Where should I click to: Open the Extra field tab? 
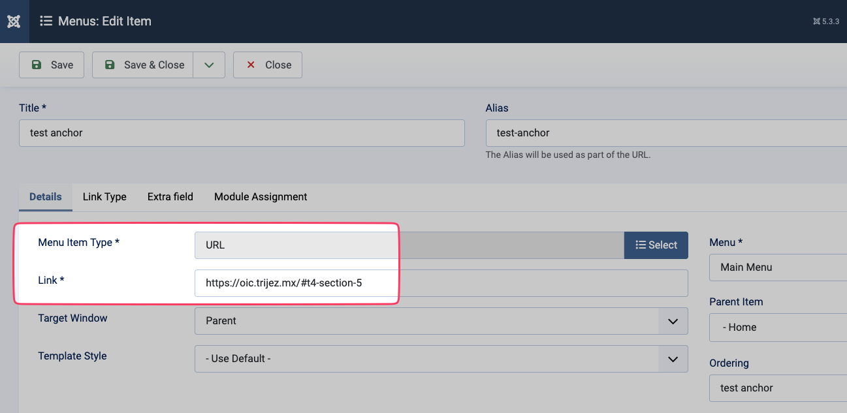pyautogui.click(x=170, y=197)
